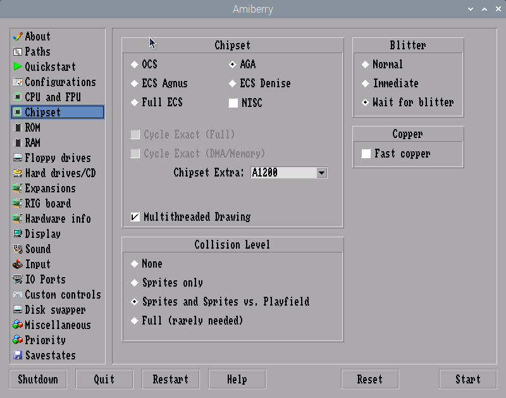This screenshot has width=506, height=398.
Task: Click the Sound icon in sidebar
Action: (x=18, y=249)
